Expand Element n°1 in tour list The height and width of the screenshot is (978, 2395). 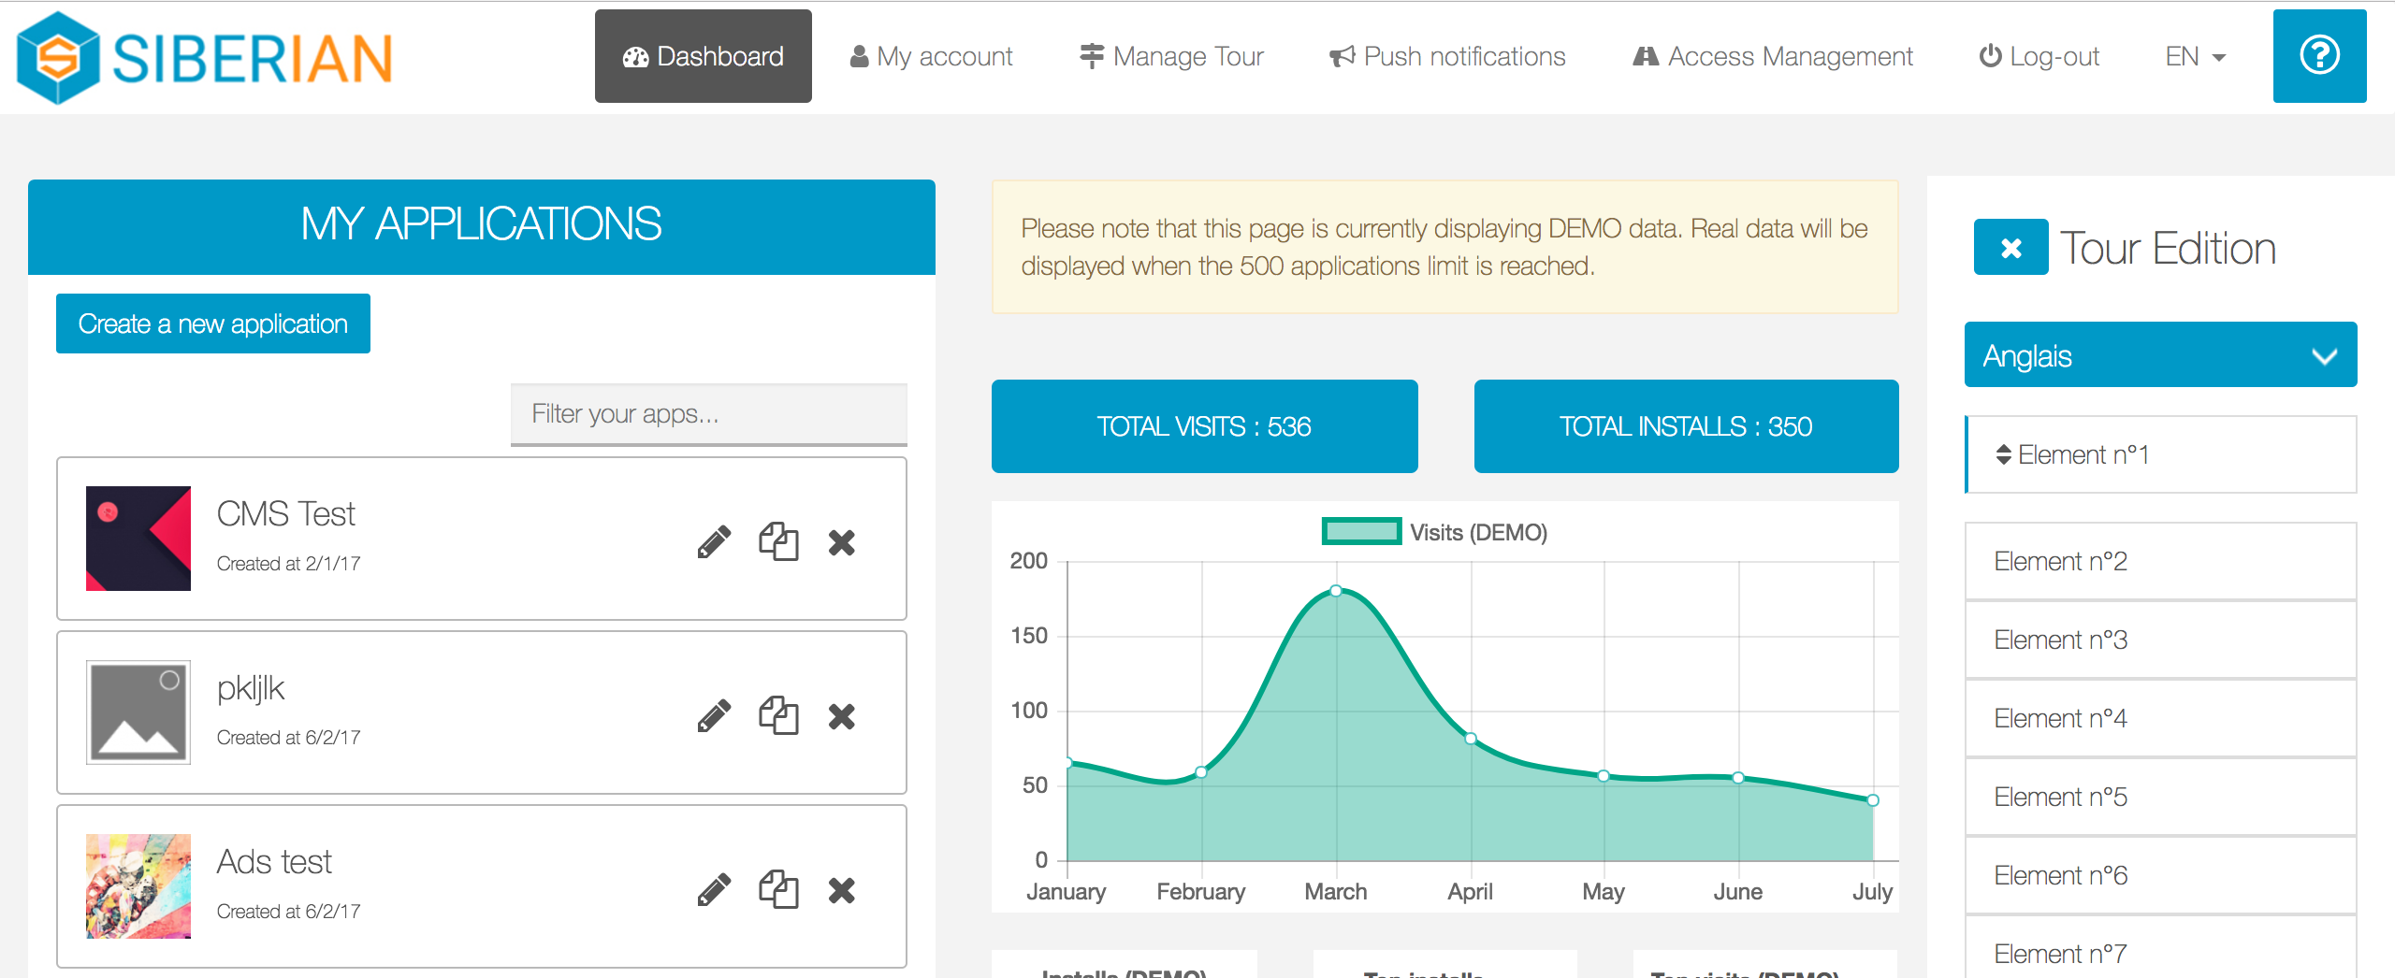2161,454
